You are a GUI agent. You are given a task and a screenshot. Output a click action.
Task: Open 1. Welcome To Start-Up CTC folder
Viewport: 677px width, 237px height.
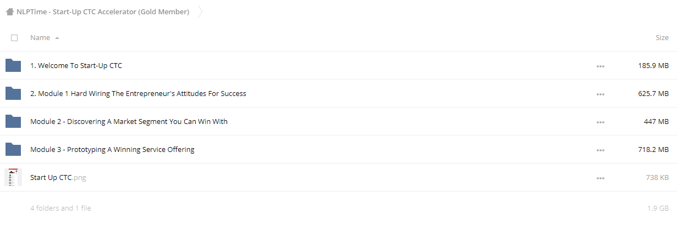click(76, 65)
